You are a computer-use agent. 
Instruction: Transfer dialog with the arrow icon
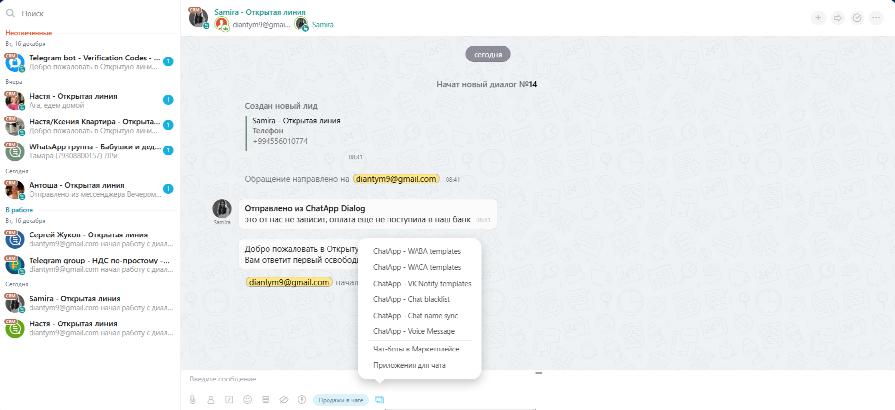coord(837,18)
